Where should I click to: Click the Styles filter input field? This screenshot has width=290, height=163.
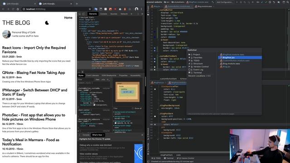point(86,80)
